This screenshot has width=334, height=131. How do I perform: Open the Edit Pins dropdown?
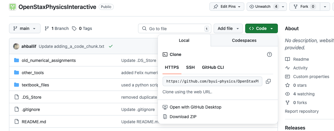(227, 7)
